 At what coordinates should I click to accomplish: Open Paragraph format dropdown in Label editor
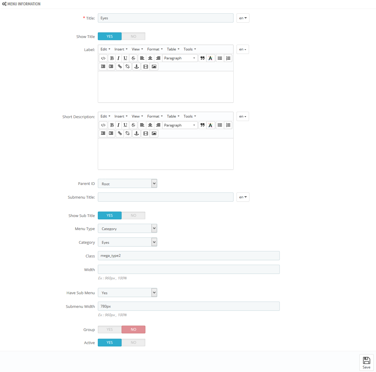coord(180,58)
